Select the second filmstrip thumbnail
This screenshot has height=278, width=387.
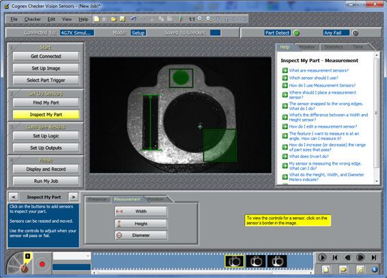256,261
